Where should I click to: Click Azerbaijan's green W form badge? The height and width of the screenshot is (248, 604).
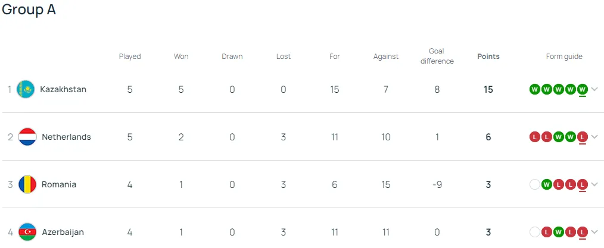[x=558, y=232]
